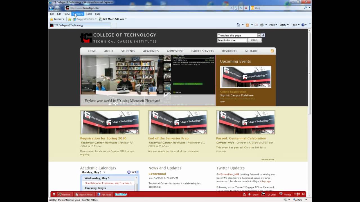Open the Help menu
Viewport: 360px width, 202px height.
tap(98, 14)
